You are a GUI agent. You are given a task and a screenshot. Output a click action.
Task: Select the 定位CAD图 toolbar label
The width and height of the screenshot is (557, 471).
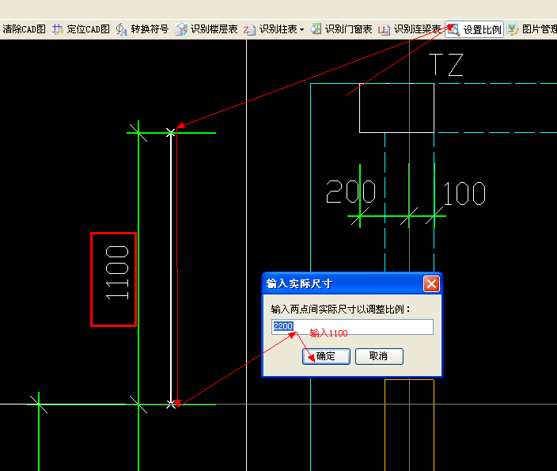pos(89,29)
